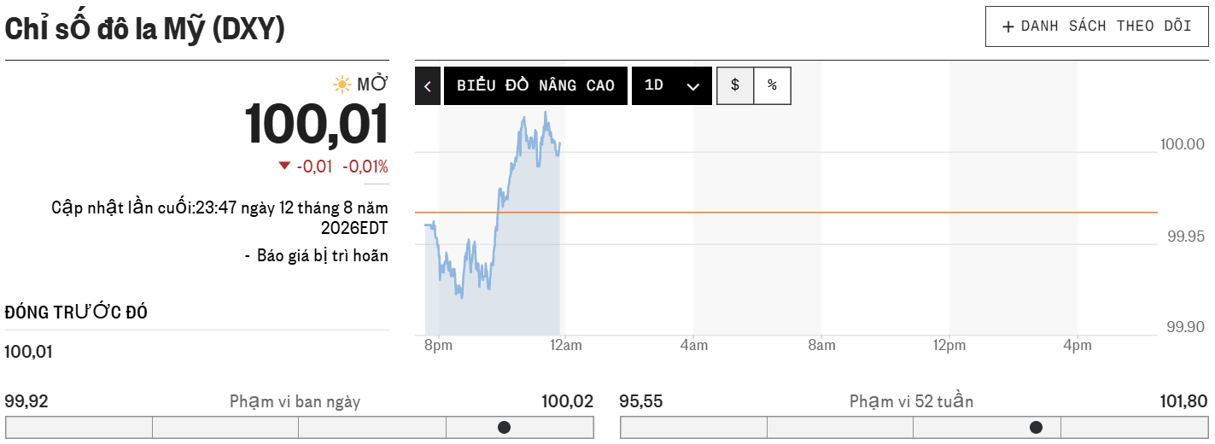Add to DANH SÁCH THEO DÕI watchlist

(1097, 26)
